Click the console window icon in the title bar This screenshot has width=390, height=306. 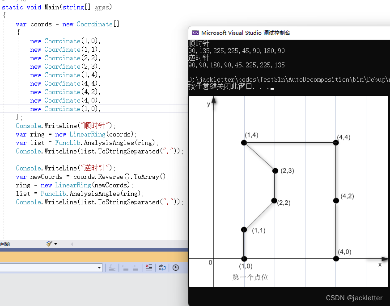(x=195, y=33)
